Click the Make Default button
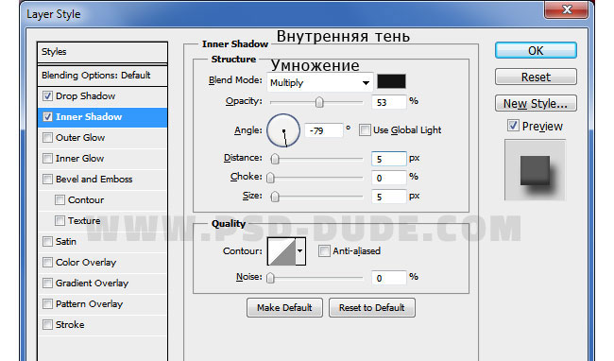The height and width of the screenshot is (361, 614). (x=284, y=308)
